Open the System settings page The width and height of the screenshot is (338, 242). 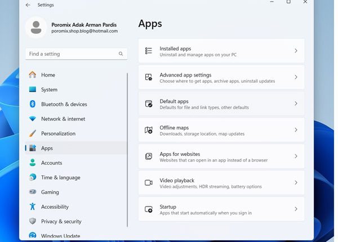[x=75, y=89]
